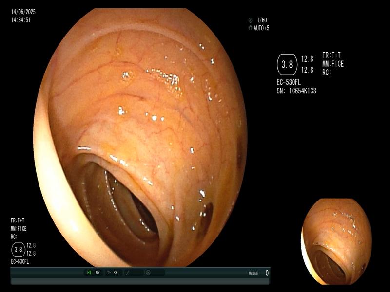Click the brightness icon beside AUTO+5
This screenshot has height=292, width=390.
tap(250, 28)
